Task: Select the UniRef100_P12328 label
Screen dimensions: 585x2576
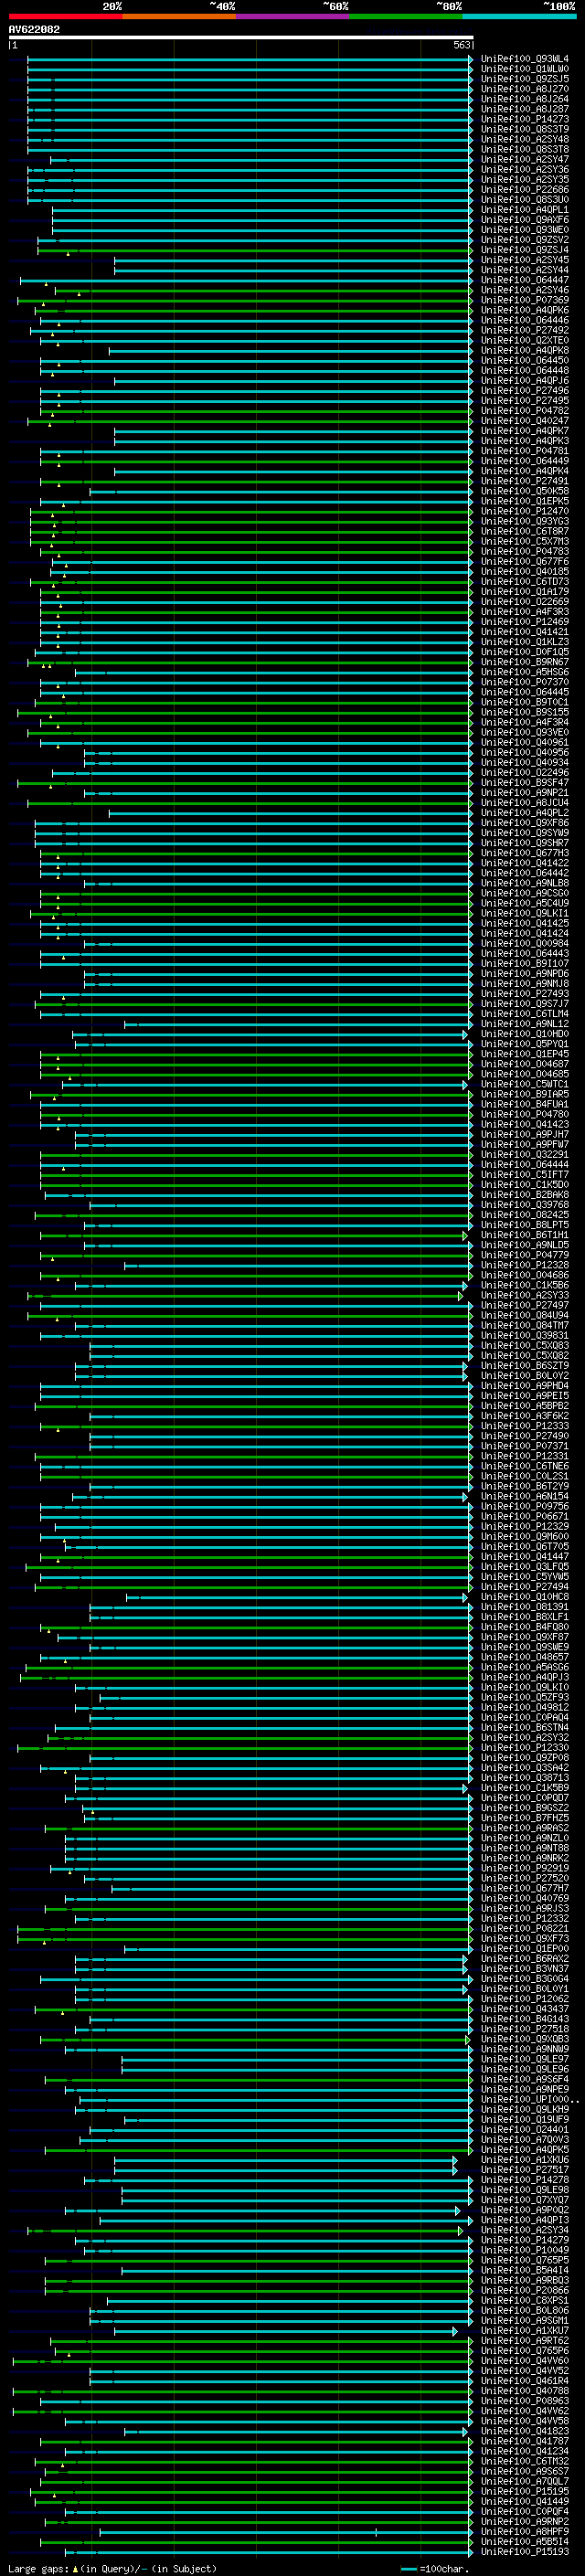Action: [x=525, y=1265]
